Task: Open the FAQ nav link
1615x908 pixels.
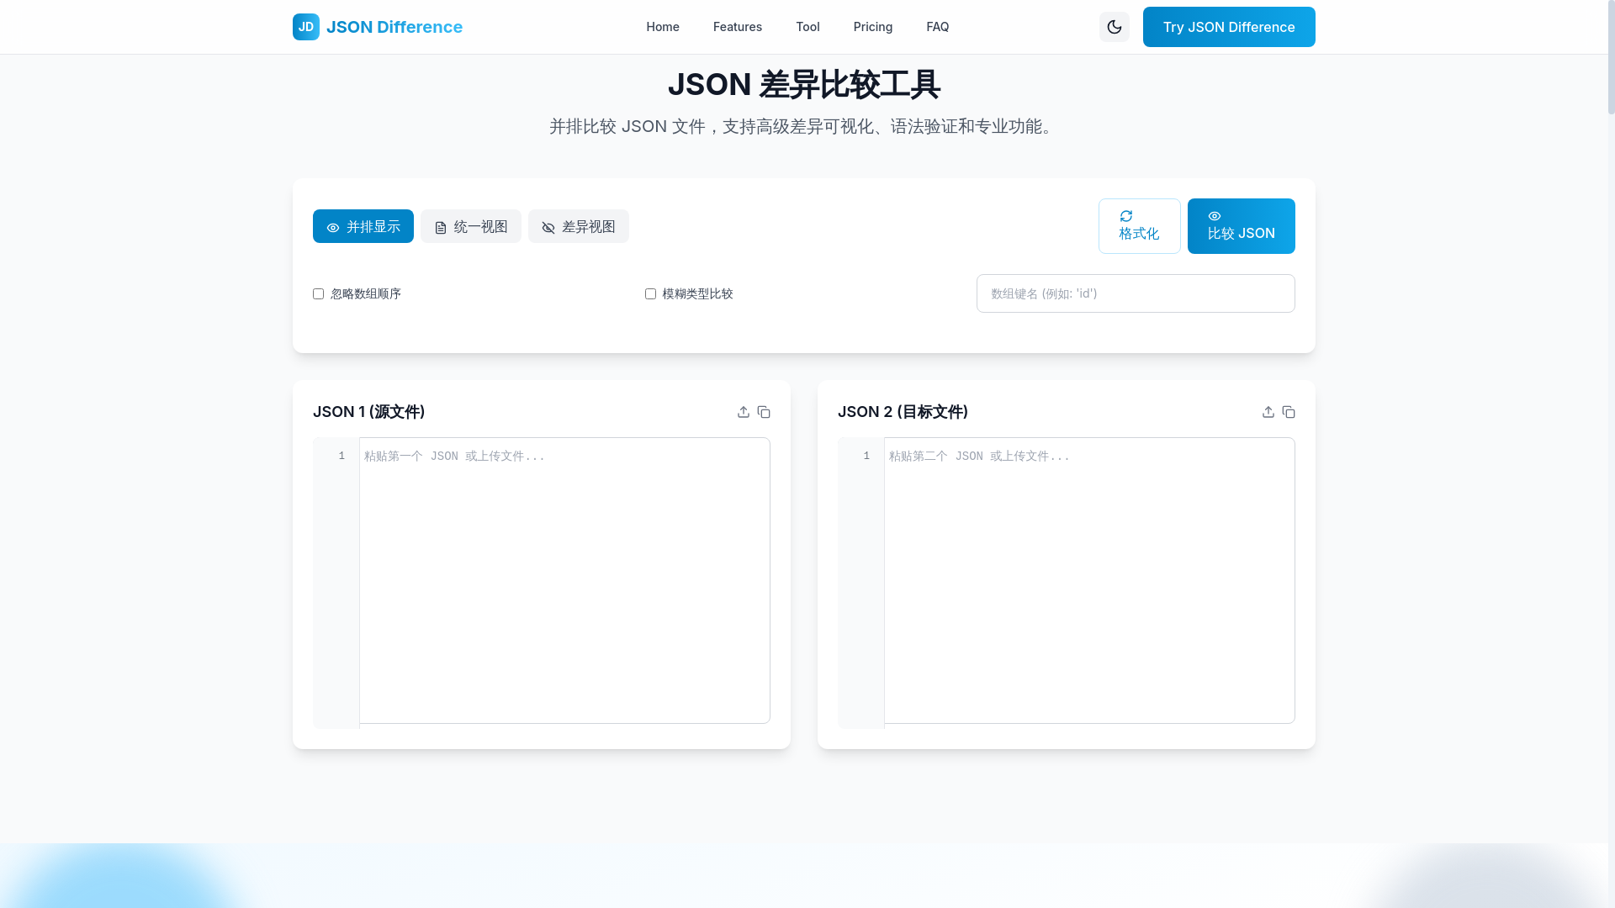Action: tap(938, 27)
